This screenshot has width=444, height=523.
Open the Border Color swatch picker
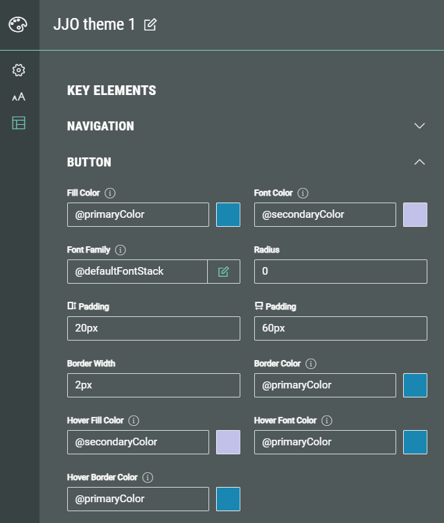point(415,385)
